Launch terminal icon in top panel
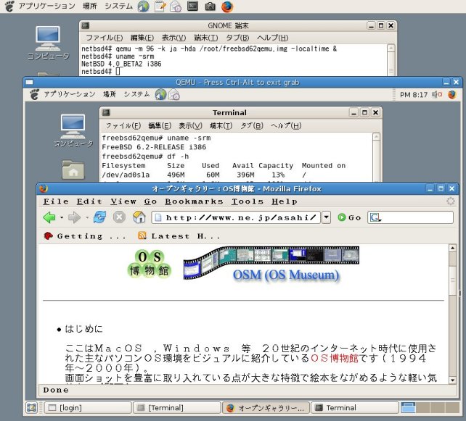This screenshot has height=421, width=466. [x=192, y=6]
